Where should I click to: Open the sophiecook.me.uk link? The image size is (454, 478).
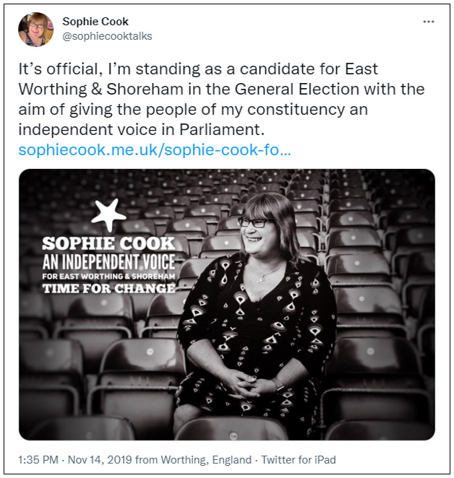[155, 150]
